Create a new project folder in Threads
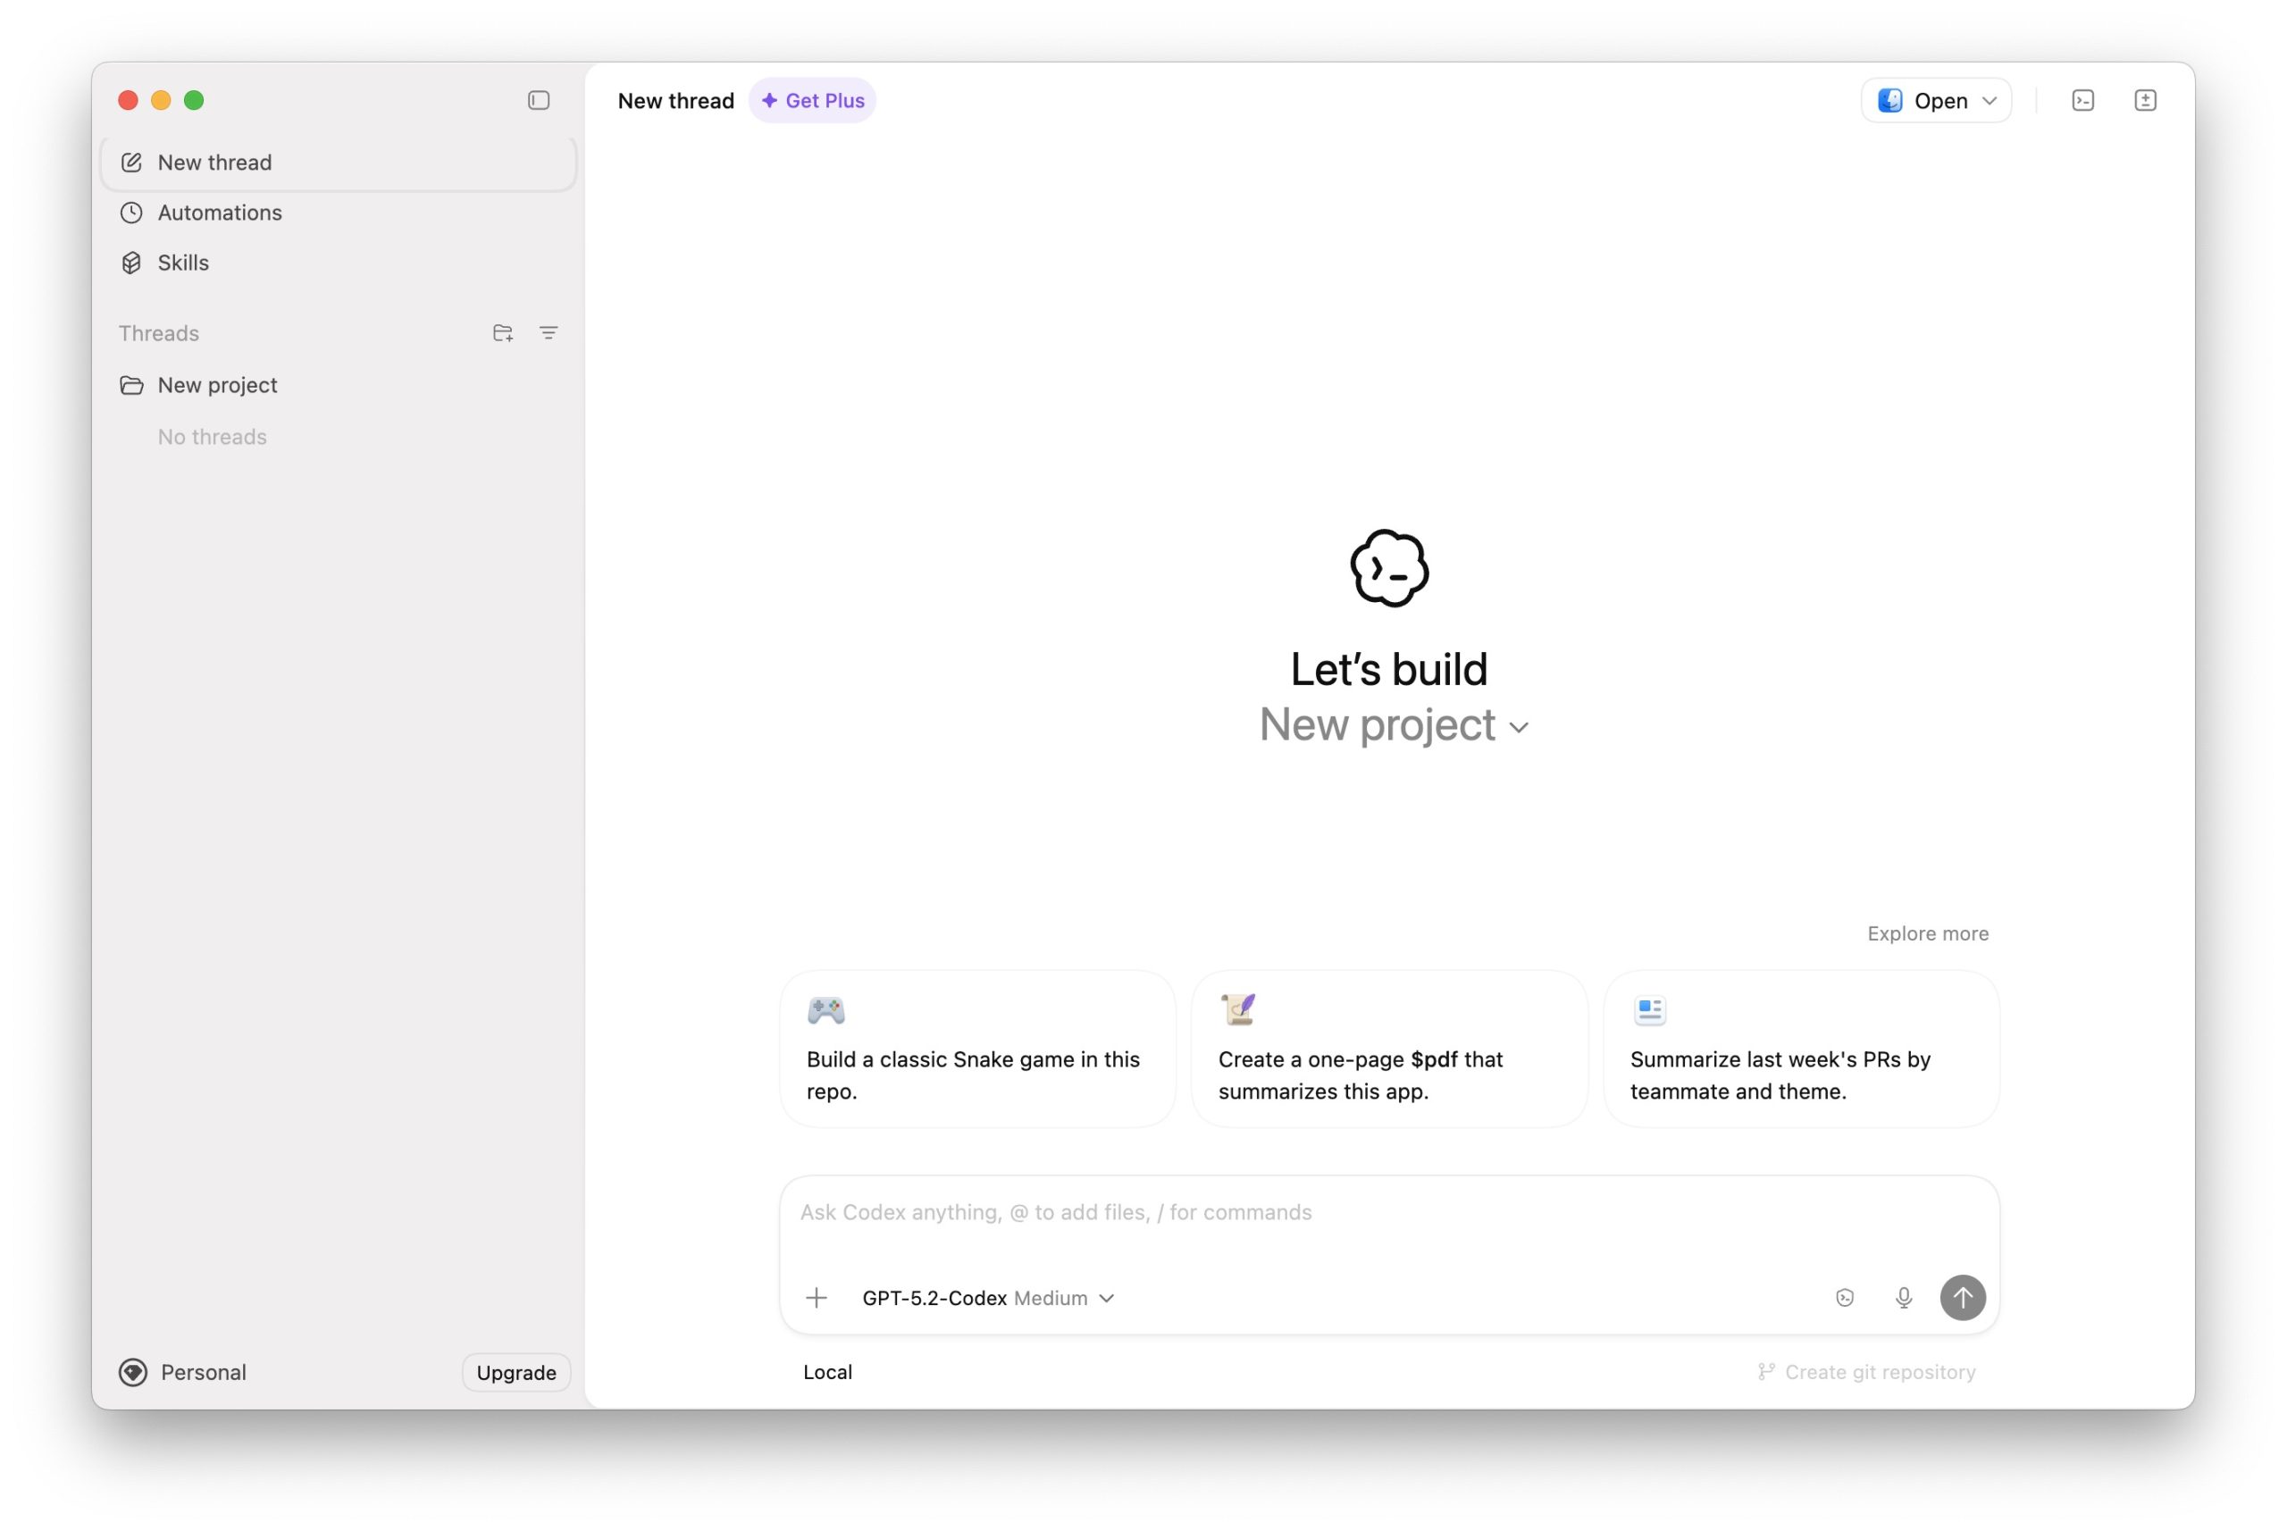 [x=503, y=332]
